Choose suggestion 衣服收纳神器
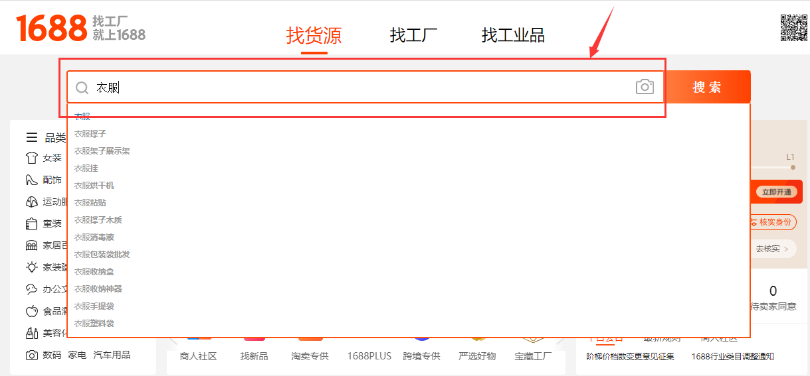Screen dimensions: 810x376 point(98,288)
